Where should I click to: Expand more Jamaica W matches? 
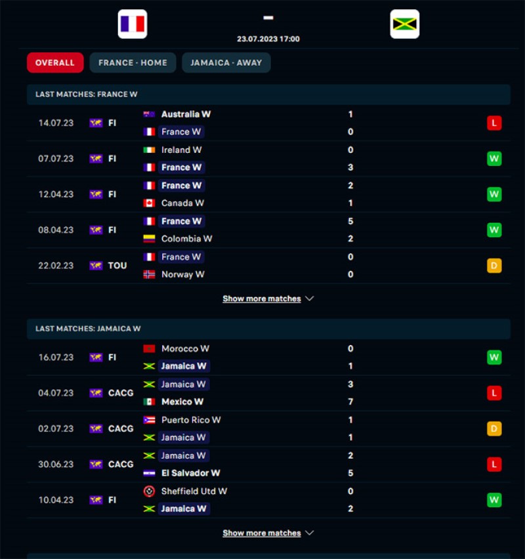coord(268,533)
